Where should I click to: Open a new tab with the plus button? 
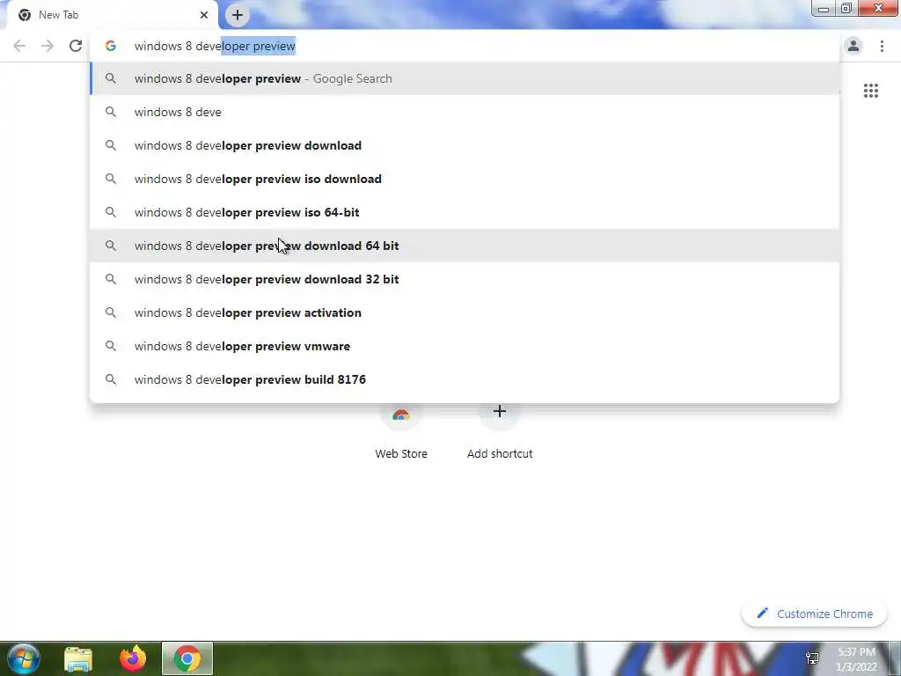tap(238, 15)
